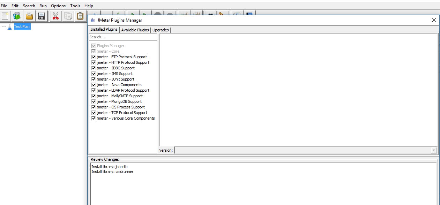This screenshot has width=440, height=205.
Task: Uncheck jmeter - JMS Support
Action: point(94,74)
